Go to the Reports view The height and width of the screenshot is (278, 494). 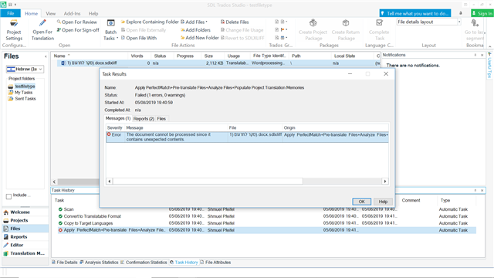point(25,237)
